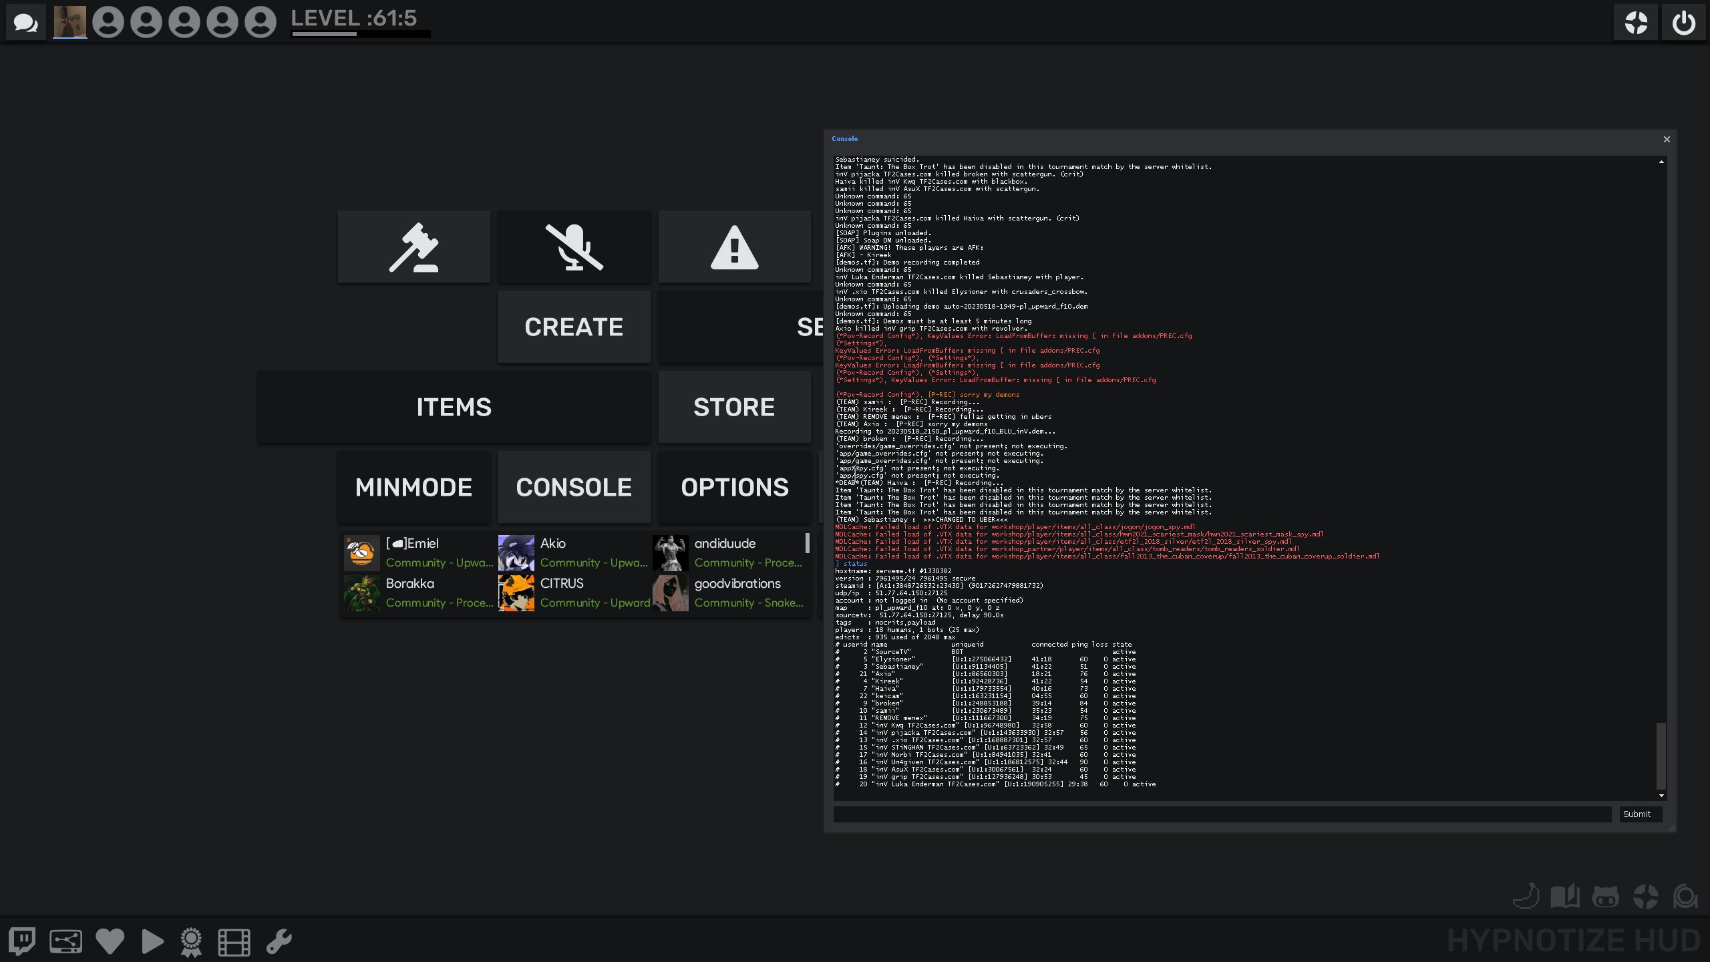Click the console command input field
This screenshot has width=1710, height=962.
pyautogui.click(x=1222, y=814)
